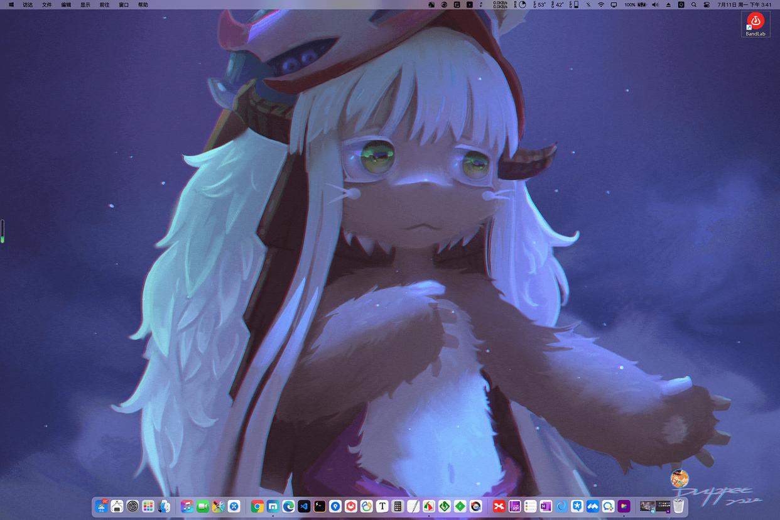Click the date and time clock
Image resolution: width=780 pixels, height=520 pixels.
(744, 4)
